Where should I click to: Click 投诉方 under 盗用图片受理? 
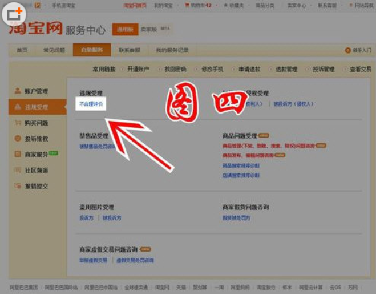pyautogui.click(x=86, y=218)
